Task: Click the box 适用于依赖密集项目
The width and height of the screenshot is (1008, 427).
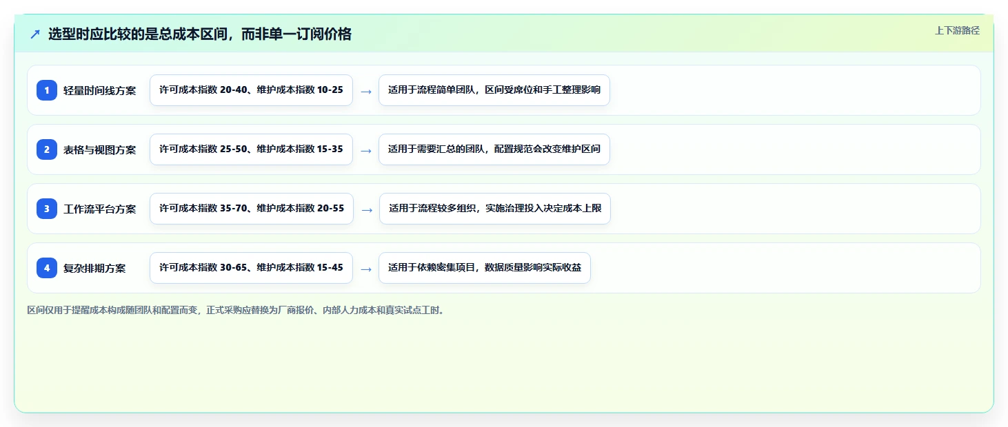Action: click(485, 268)
